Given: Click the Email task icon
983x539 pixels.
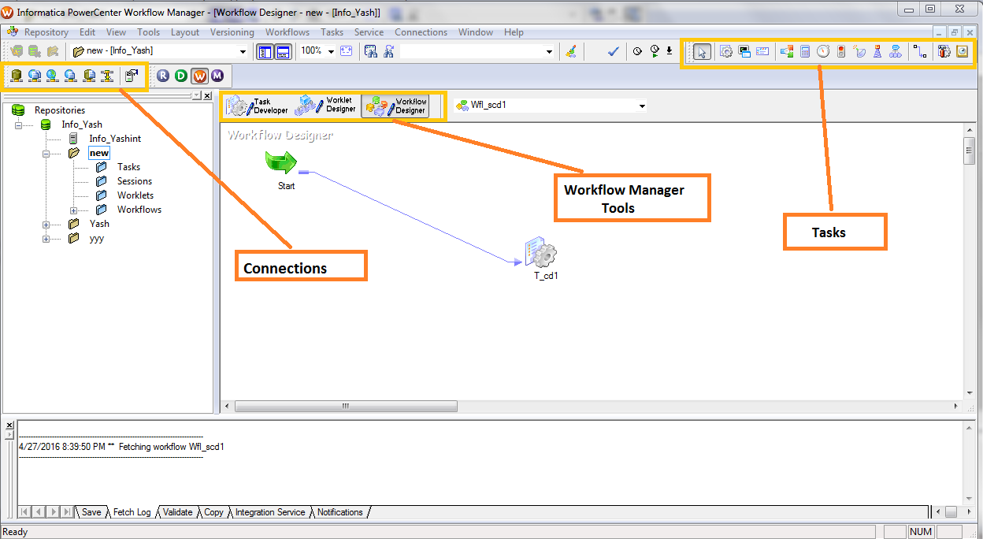Looking at the screenshot, I should pos(762,52).
